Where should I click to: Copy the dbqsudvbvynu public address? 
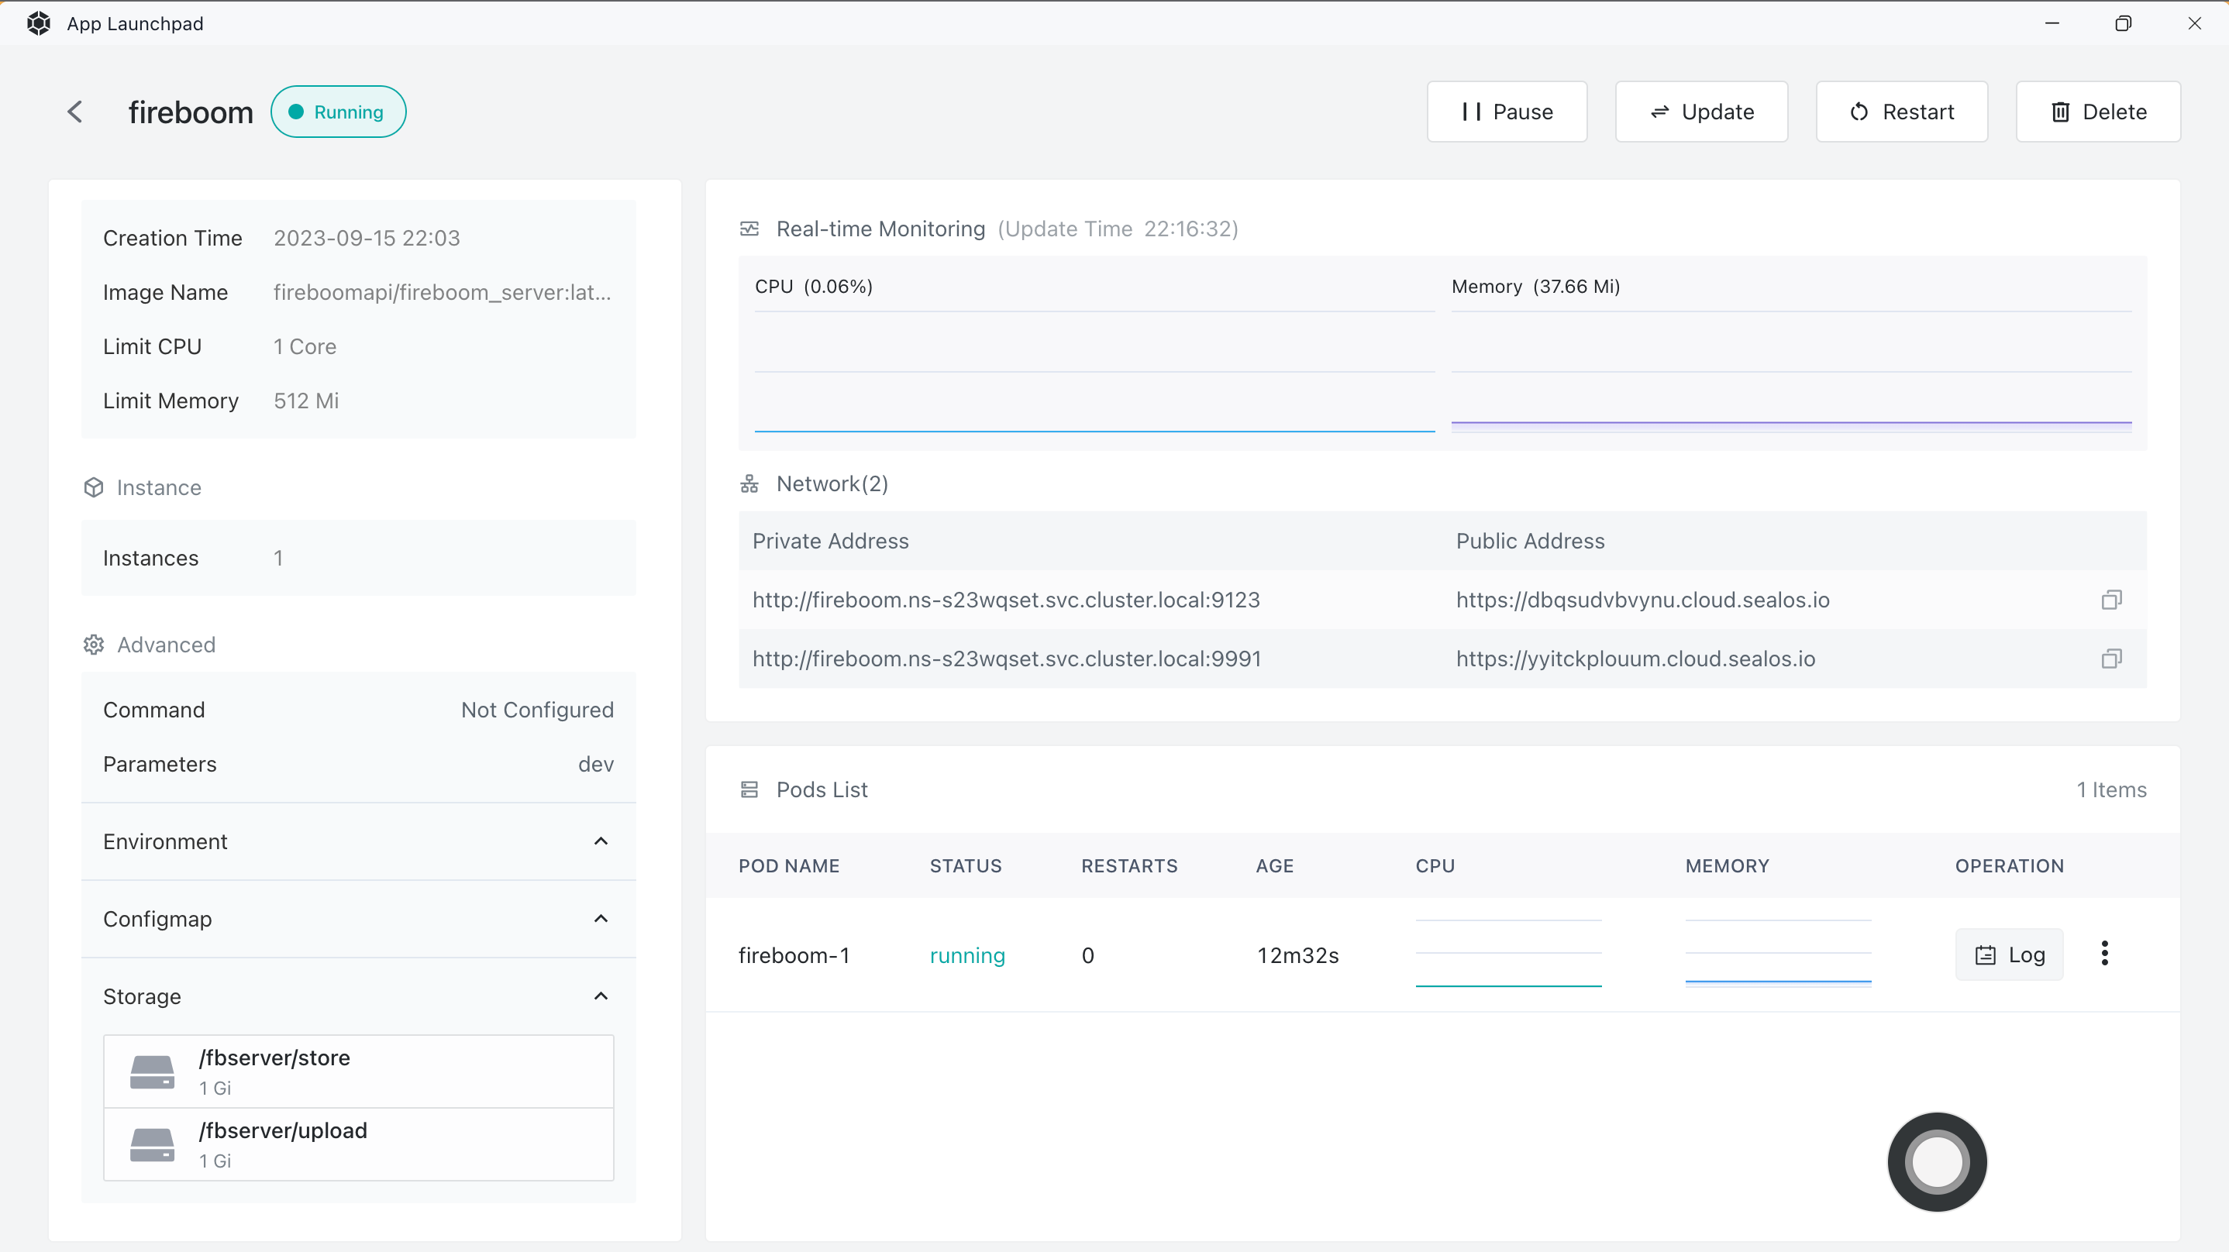[x=2111, y=600]
